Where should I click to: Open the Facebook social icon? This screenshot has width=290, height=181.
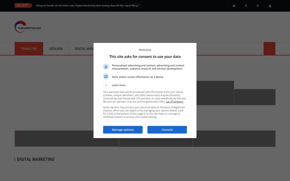[246, 6]
